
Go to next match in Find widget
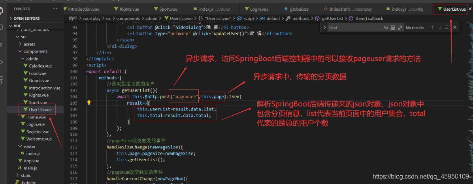[440, 28]
